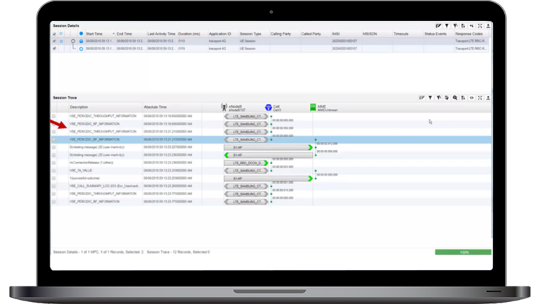
Task: Click the green MME node icon
Action: coord(313,106)
